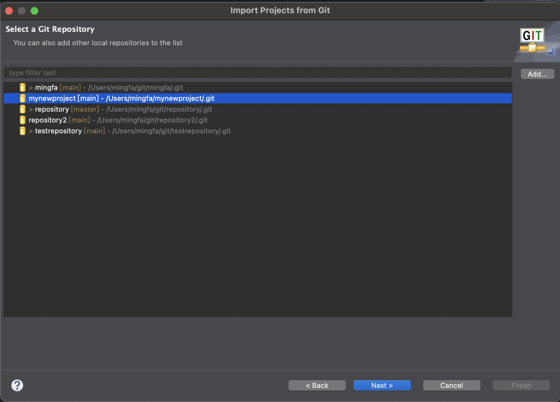Click the green zoom window button
Screen dimensions: 560x402
34,11
